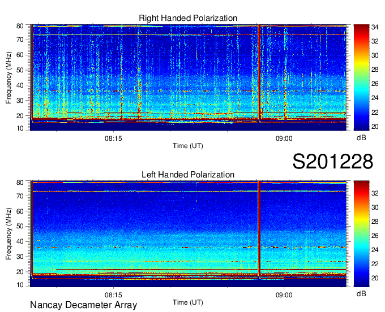Click the 50 MHz tick on the upper plot
This screenshot has height=312, width=385.
point(20,70)
